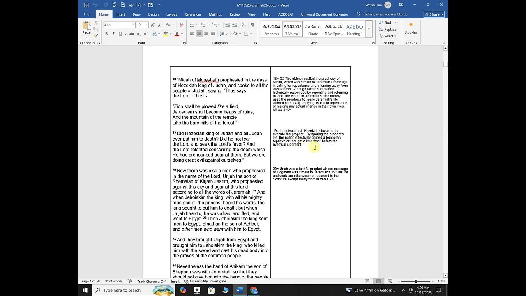Click Accessibility: Investigate in status bar
This screenshot has width=526, height=296.
[205, 281]
